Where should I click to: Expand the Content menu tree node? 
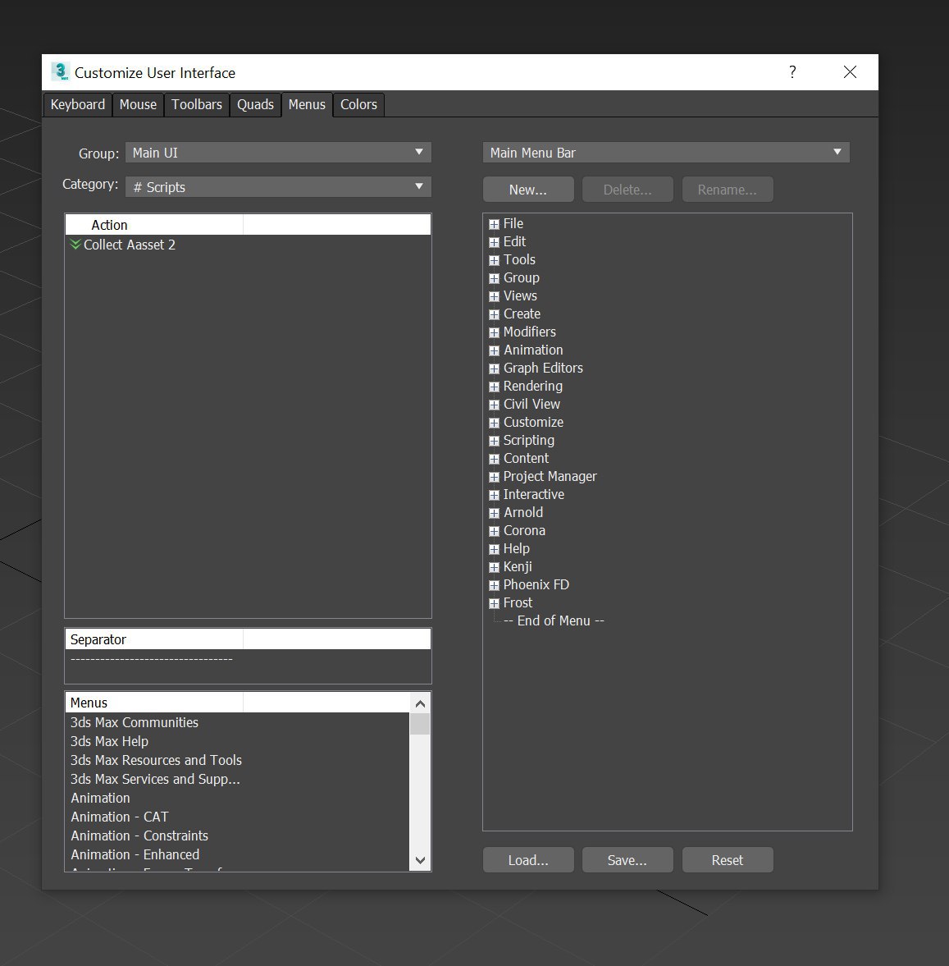click(x=494, y=459)
